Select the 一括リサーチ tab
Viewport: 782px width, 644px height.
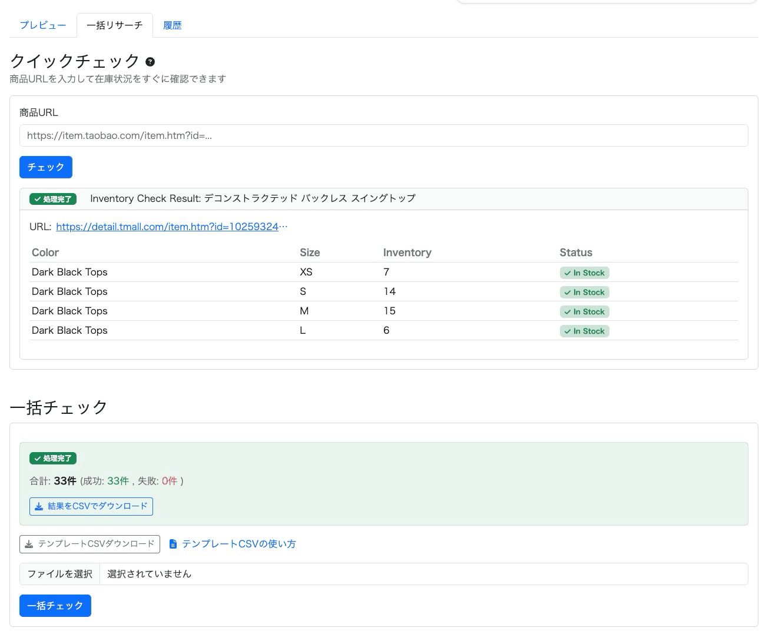click(115, 25)
